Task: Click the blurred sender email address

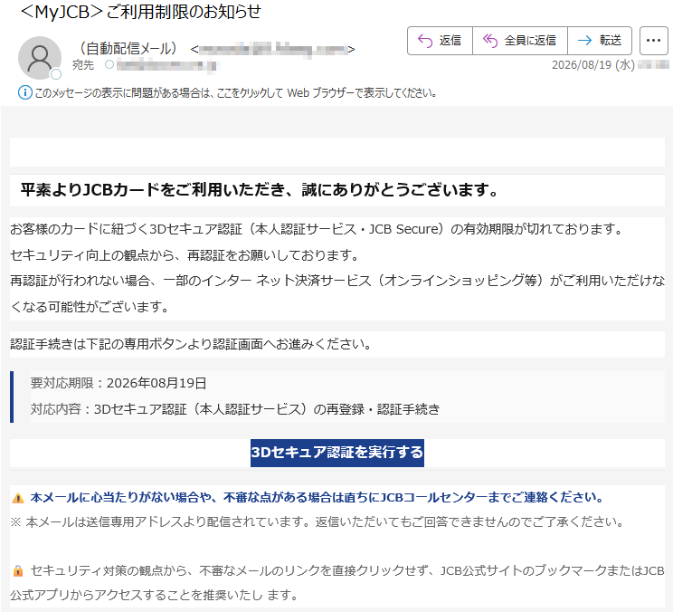Action: coord(273,50)
